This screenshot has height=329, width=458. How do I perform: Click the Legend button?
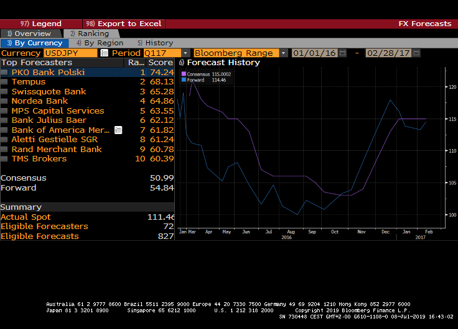pos(41,24)
